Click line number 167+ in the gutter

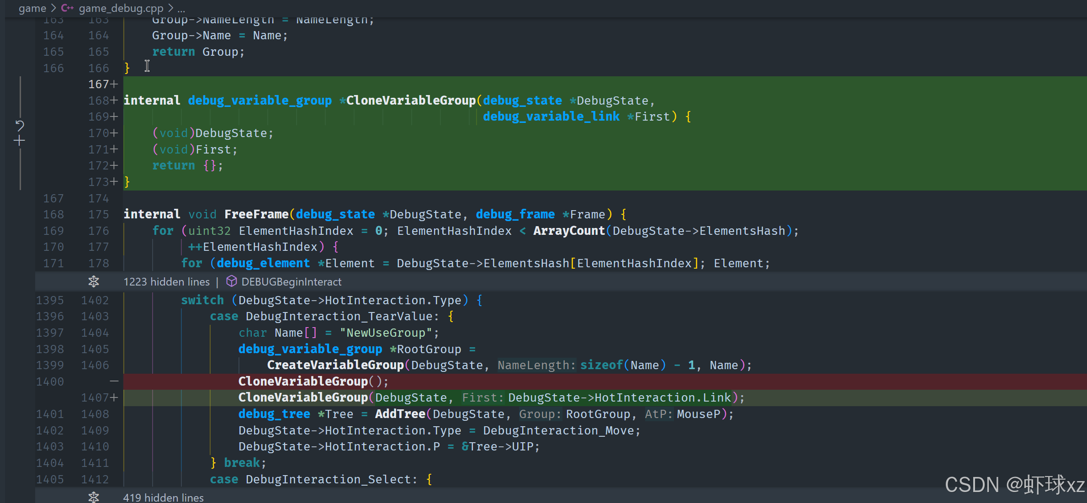(99, 84)
